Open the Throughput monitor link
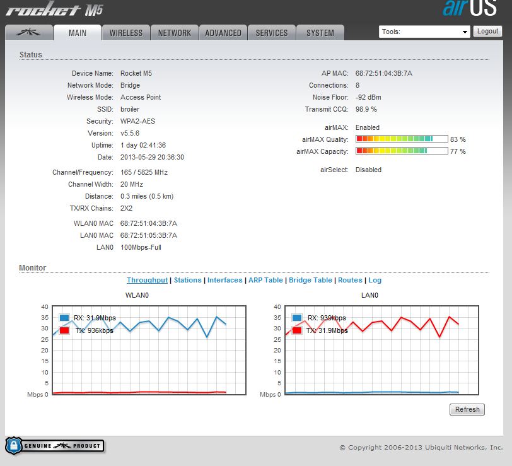This screenshot has height=466, width=512. click(148, 280)
